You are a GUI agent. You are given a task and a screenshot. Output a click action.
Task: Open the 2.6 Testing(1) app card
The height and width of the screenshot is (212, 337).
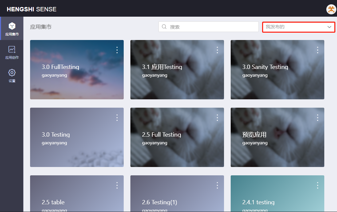click(x=177, y=194)
